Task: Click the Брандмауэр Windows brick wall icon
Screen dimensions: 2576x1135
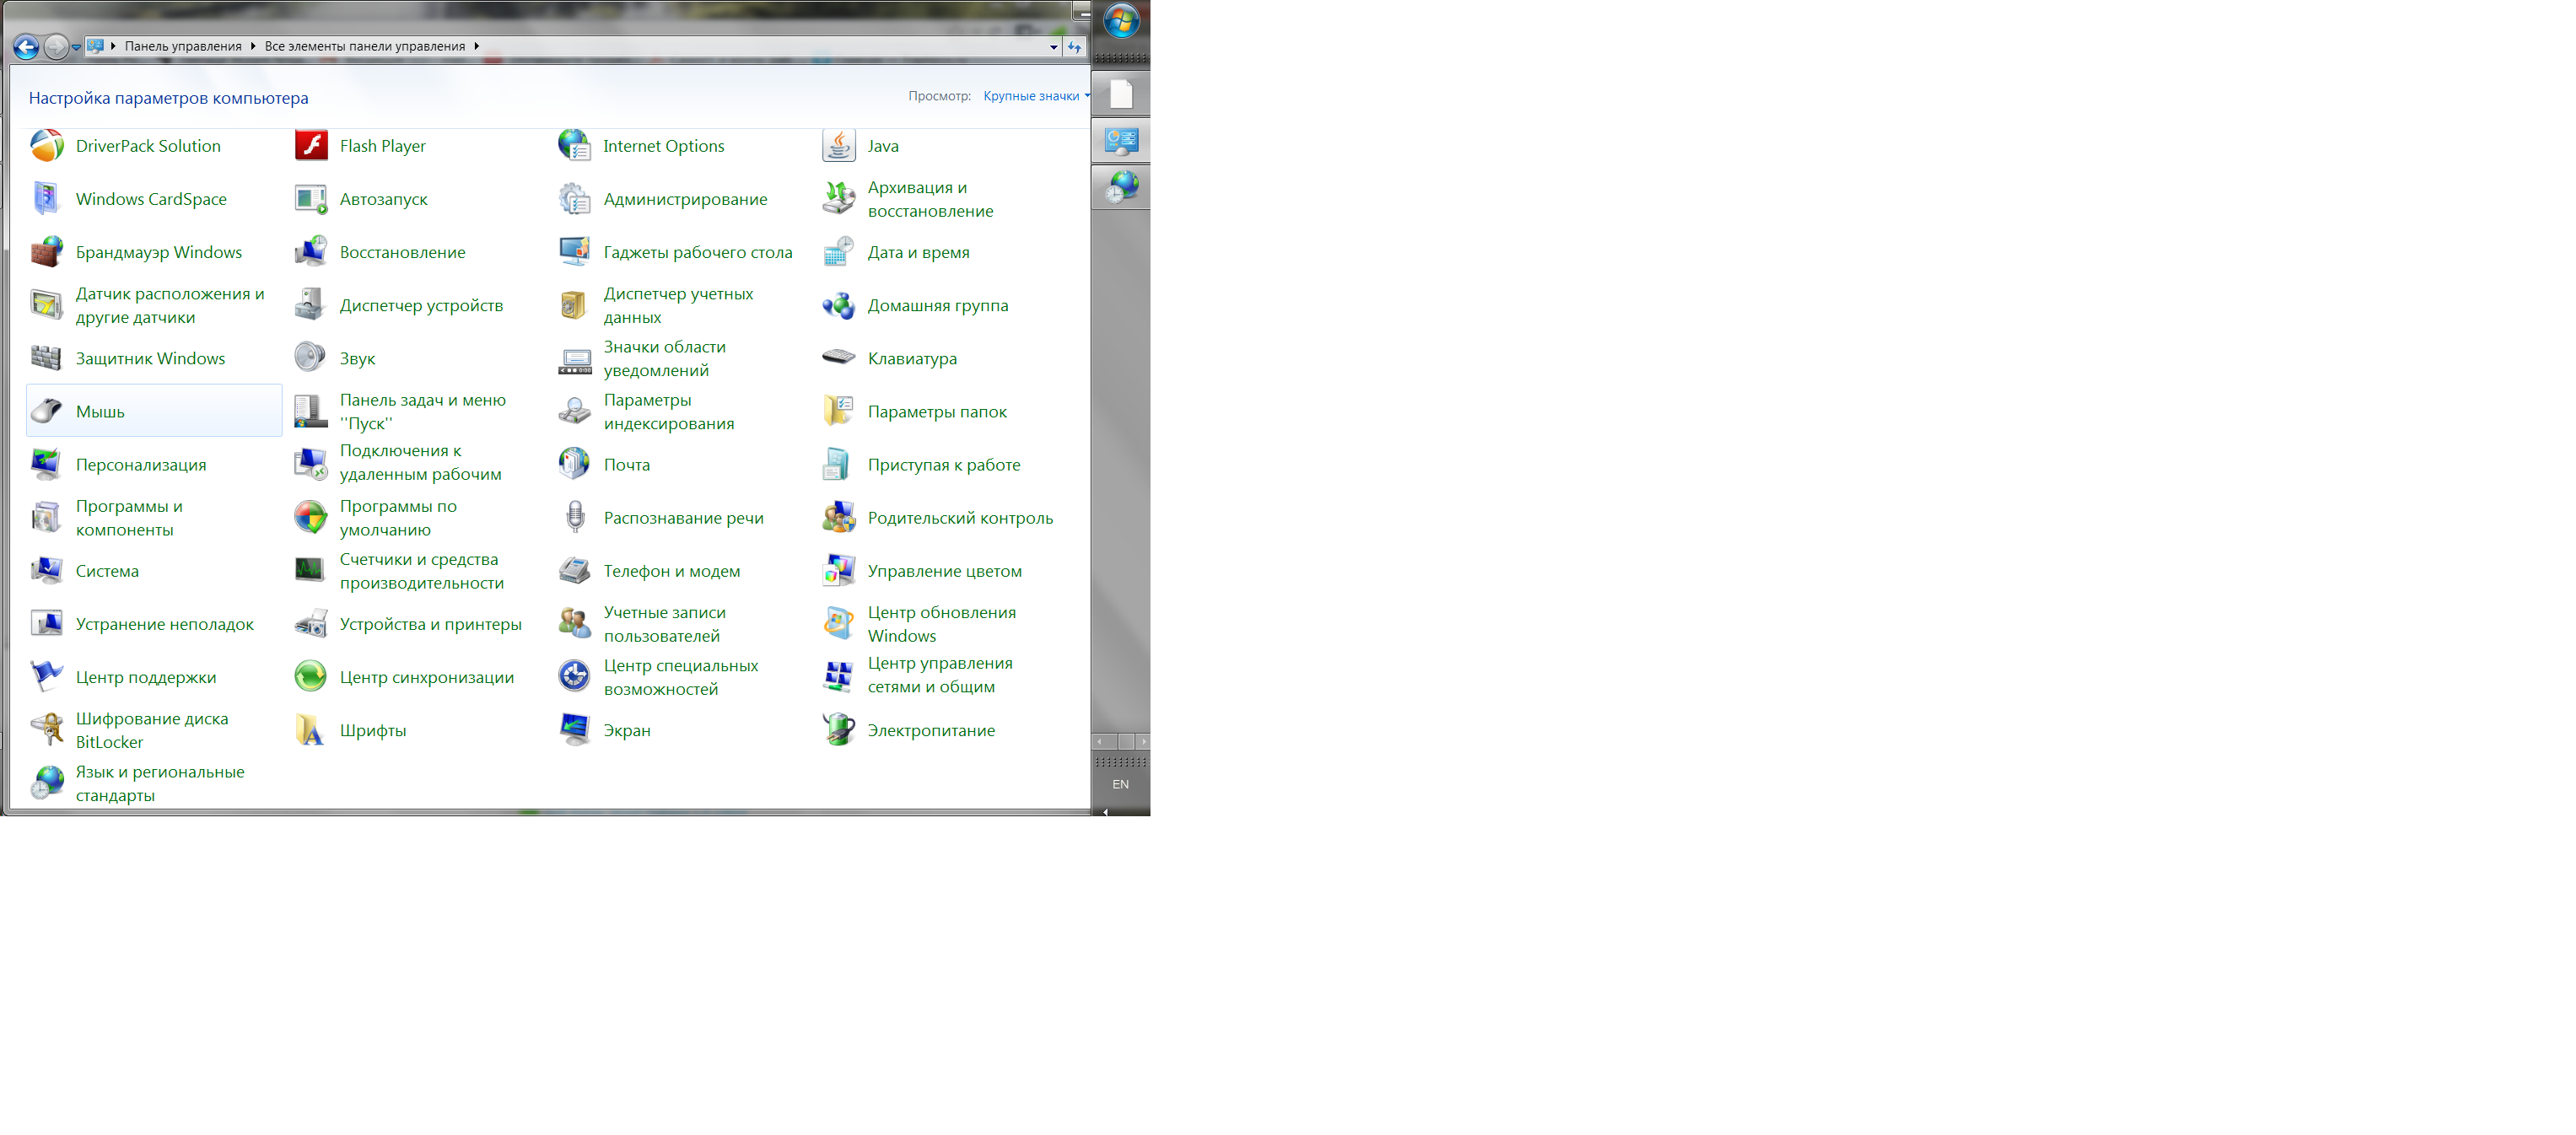Action: point(46,252)
